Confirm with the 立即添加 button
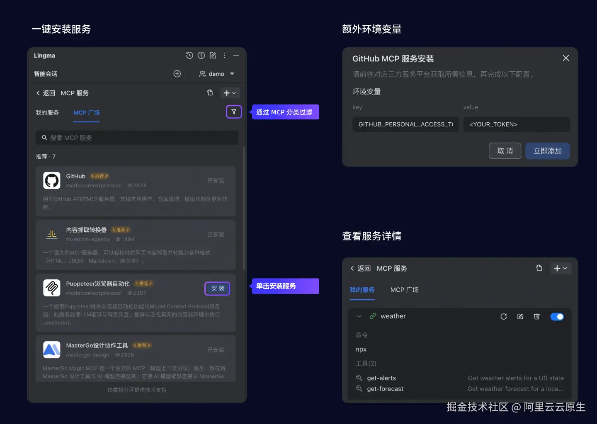597x424 pixels. coord(548,151)
